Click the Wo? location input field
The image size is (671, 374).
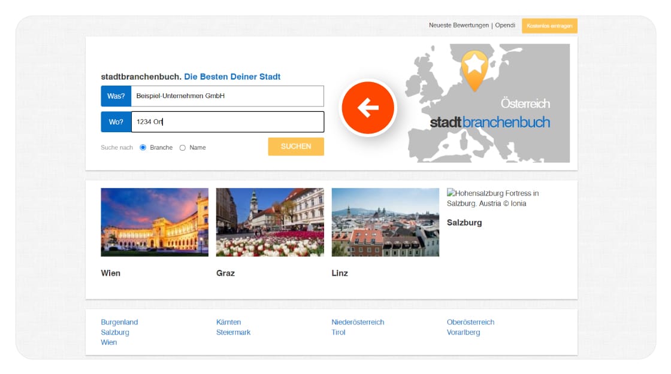click(227, 122)
